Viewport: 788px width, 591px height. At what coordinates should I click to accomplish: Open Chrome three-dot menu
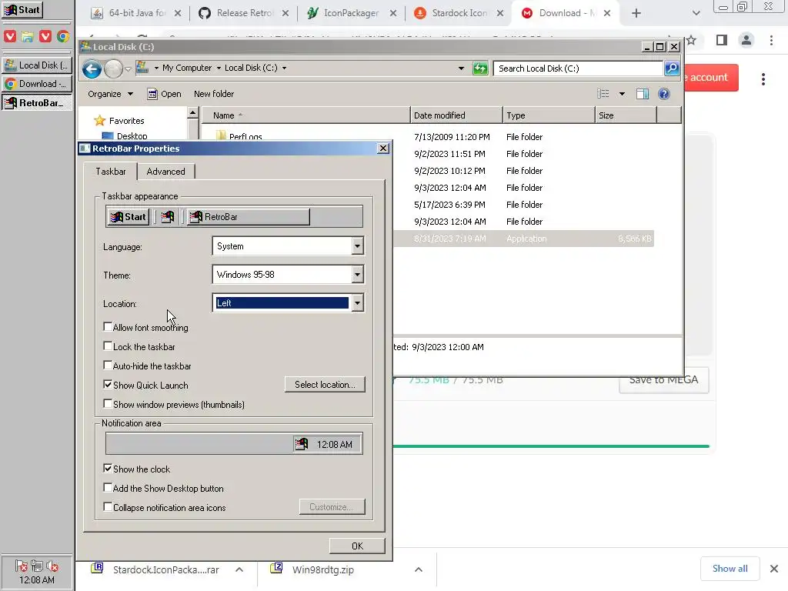[x=771, y=40]
